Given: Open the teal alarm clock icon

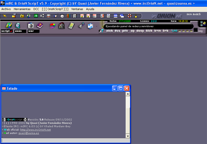Looking at the screenshot, I should pos(18,26).
